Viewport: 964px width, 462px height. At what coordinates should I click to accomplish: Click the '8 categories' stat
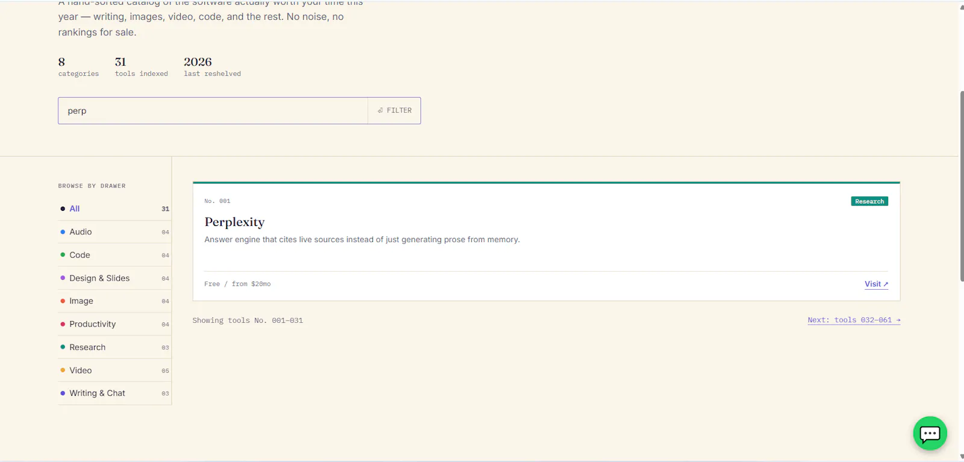pyautogui.click(x=78, y=67)
